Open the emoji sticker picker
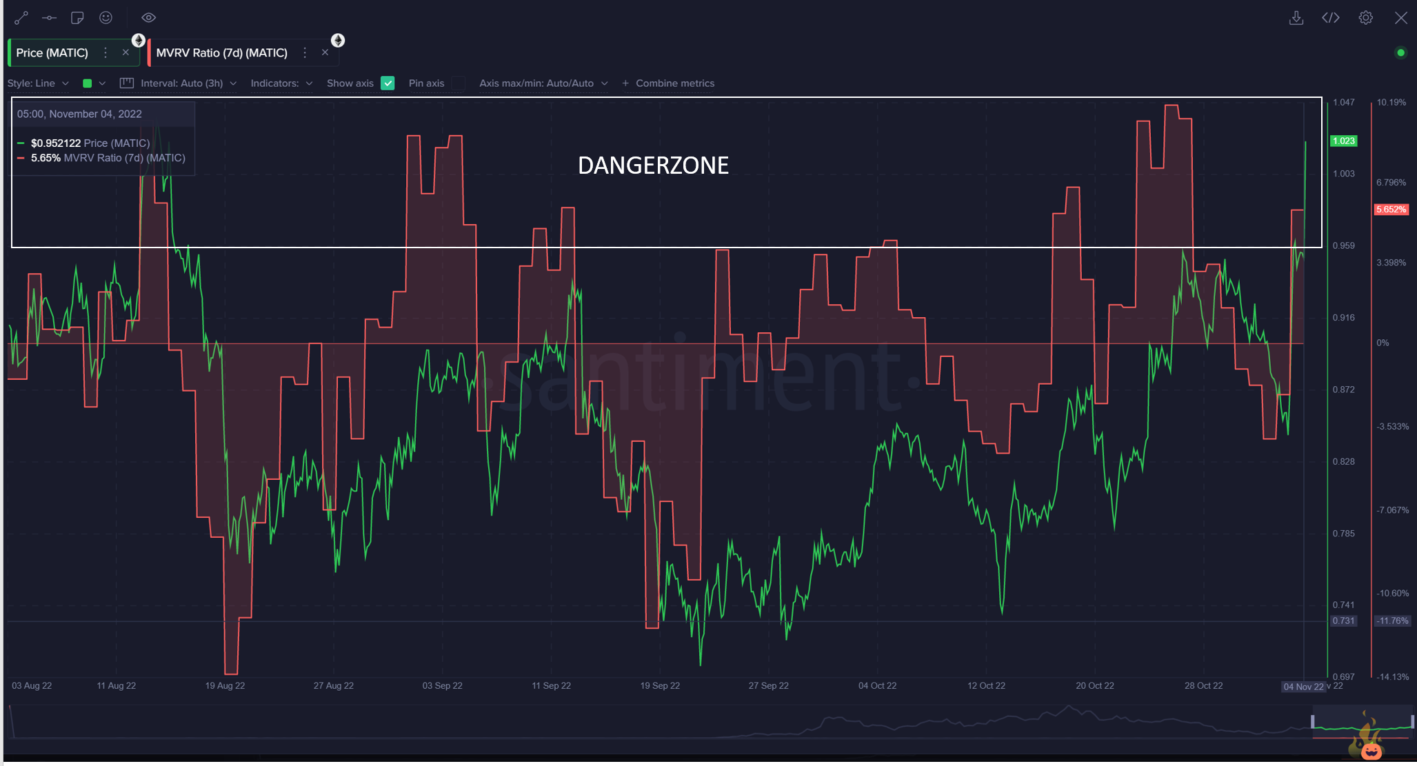 pos(105,18)
